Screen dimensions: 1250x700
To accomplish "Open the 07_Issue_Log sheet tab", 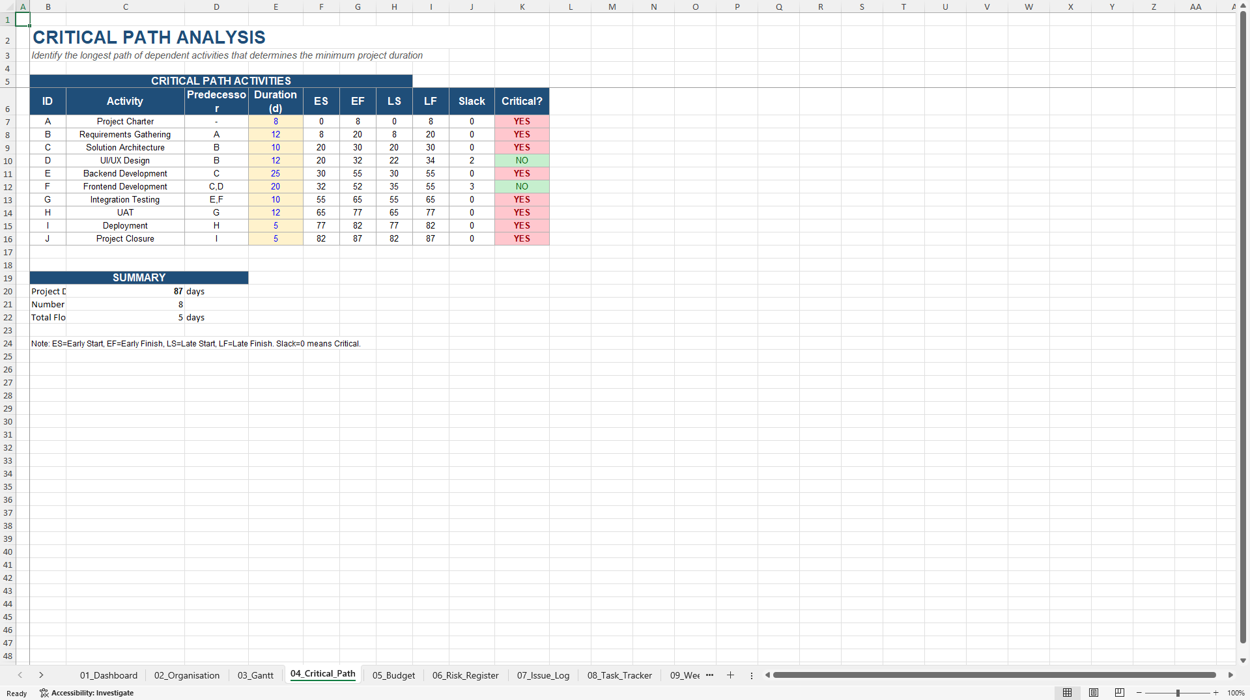I will tap(543, 675).
